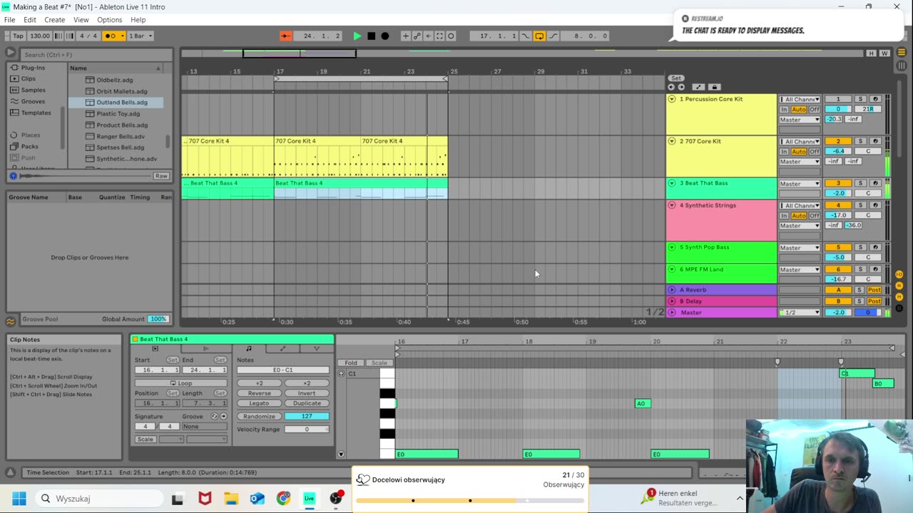
Task: Arm the Arrangement Record button
Action: tap(385, 36)
